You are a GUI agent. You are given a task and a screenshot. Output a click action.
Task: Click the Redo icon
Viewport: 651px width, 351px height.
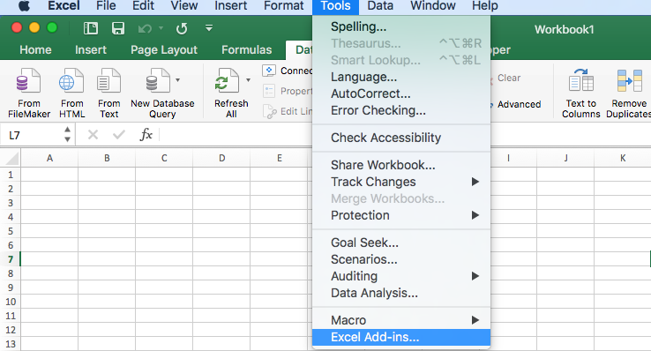(x=182, y=28)
